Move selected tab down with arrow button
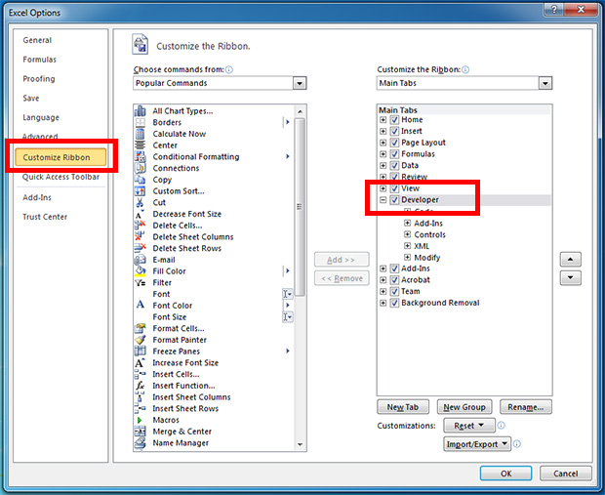This screenshot has width=605, height=495. [x=570, y=278]
